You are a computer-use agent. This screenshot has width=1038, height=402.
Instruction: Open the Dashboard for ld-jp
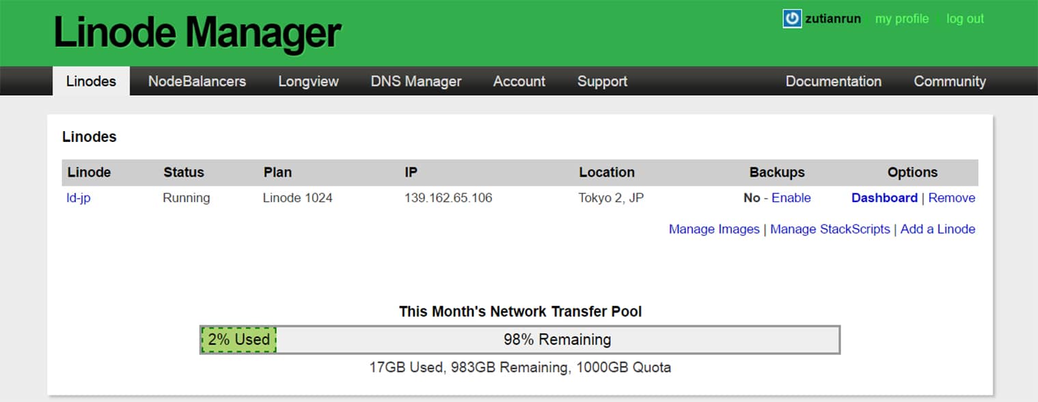[x=884, y=198]
